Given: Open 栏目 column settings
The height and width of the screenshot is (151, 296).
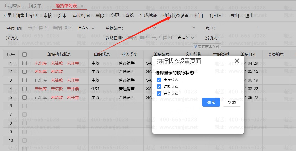Looking at the screenshot, I should point(199,16).
